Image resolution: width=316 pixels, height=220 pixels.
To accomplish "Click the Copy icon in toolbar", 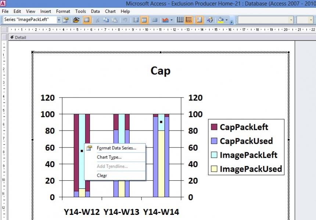I will point(106,20).
